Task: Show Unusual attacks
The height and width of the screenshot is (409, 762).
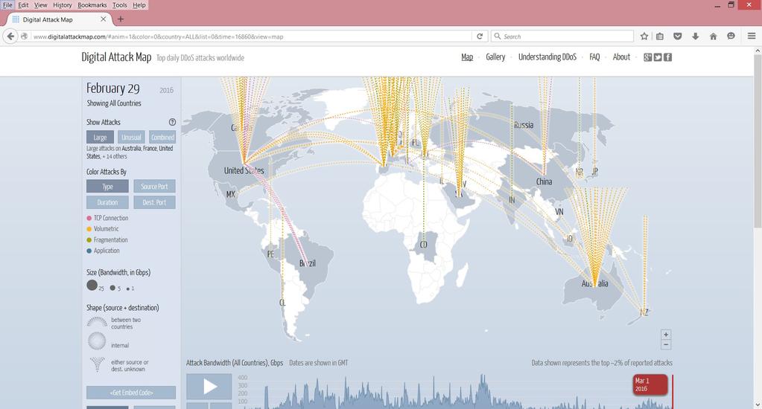Action: pos(131,138)
